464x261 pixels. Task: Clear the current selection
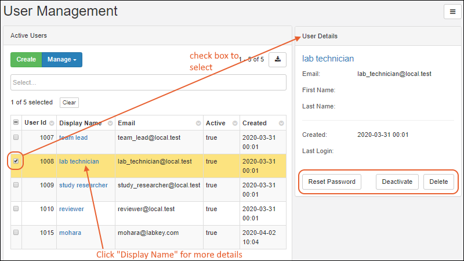[x=69, y=103]
